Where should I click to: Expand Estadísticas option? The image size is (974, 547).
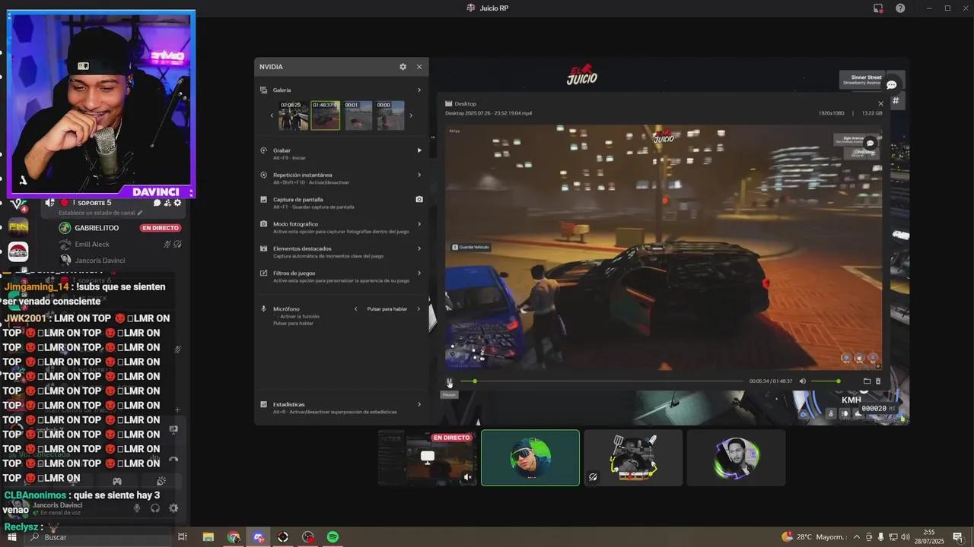[419, 404]
